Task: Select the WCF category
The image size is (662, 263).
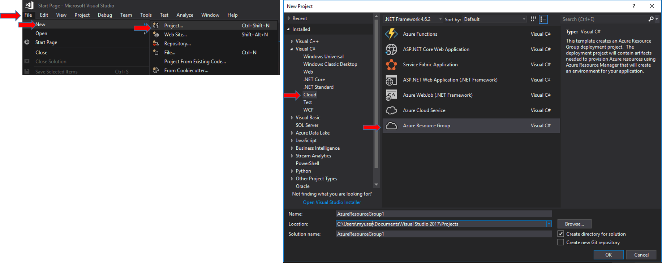Action: (308, 110)
